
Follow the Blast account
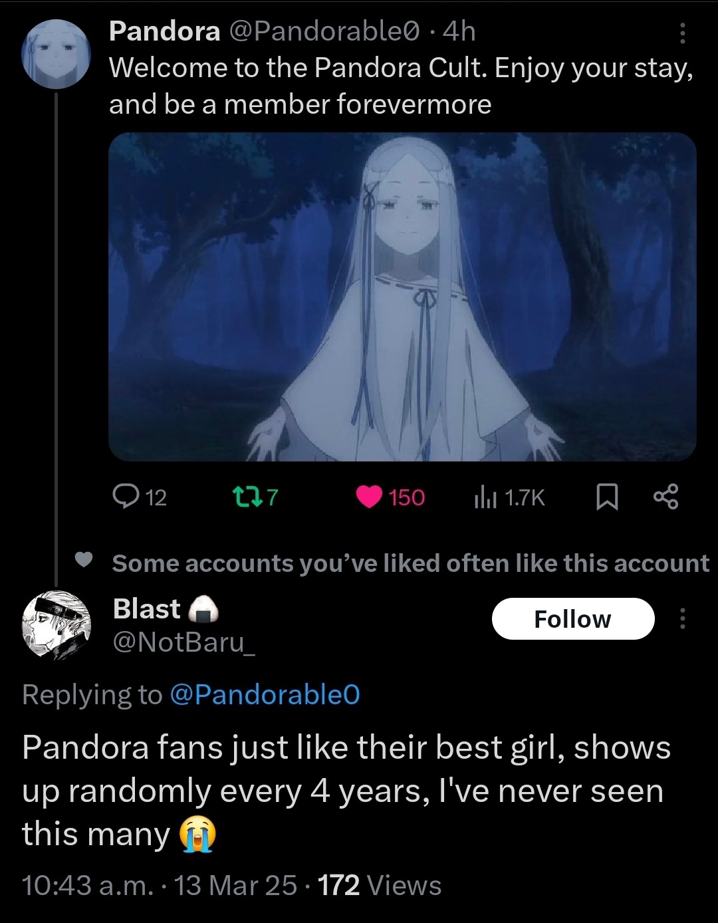(x=572, y=619)
